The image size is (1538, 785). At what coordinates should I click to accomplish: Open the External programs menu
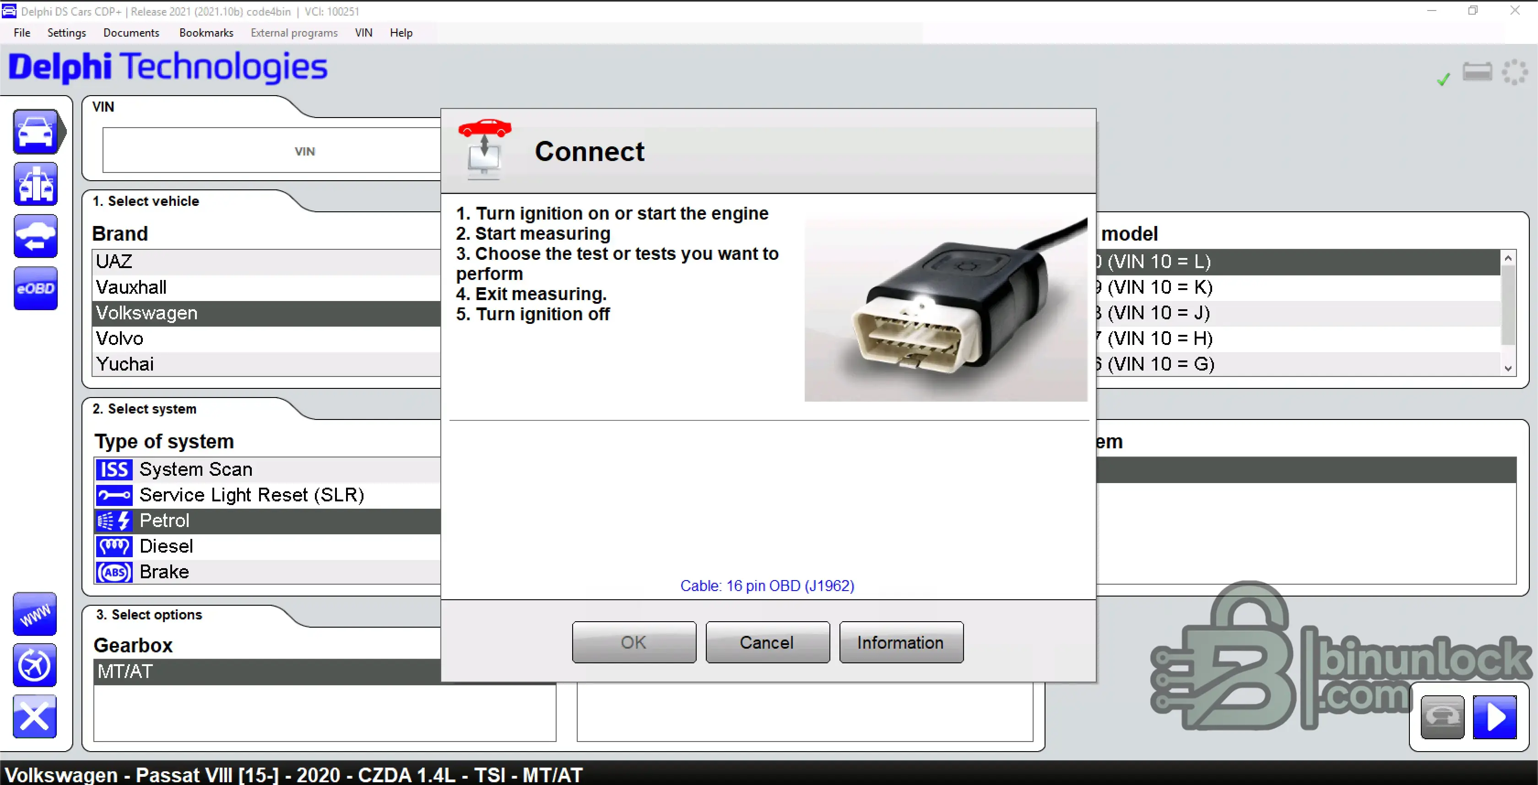[x=294, y=33]
